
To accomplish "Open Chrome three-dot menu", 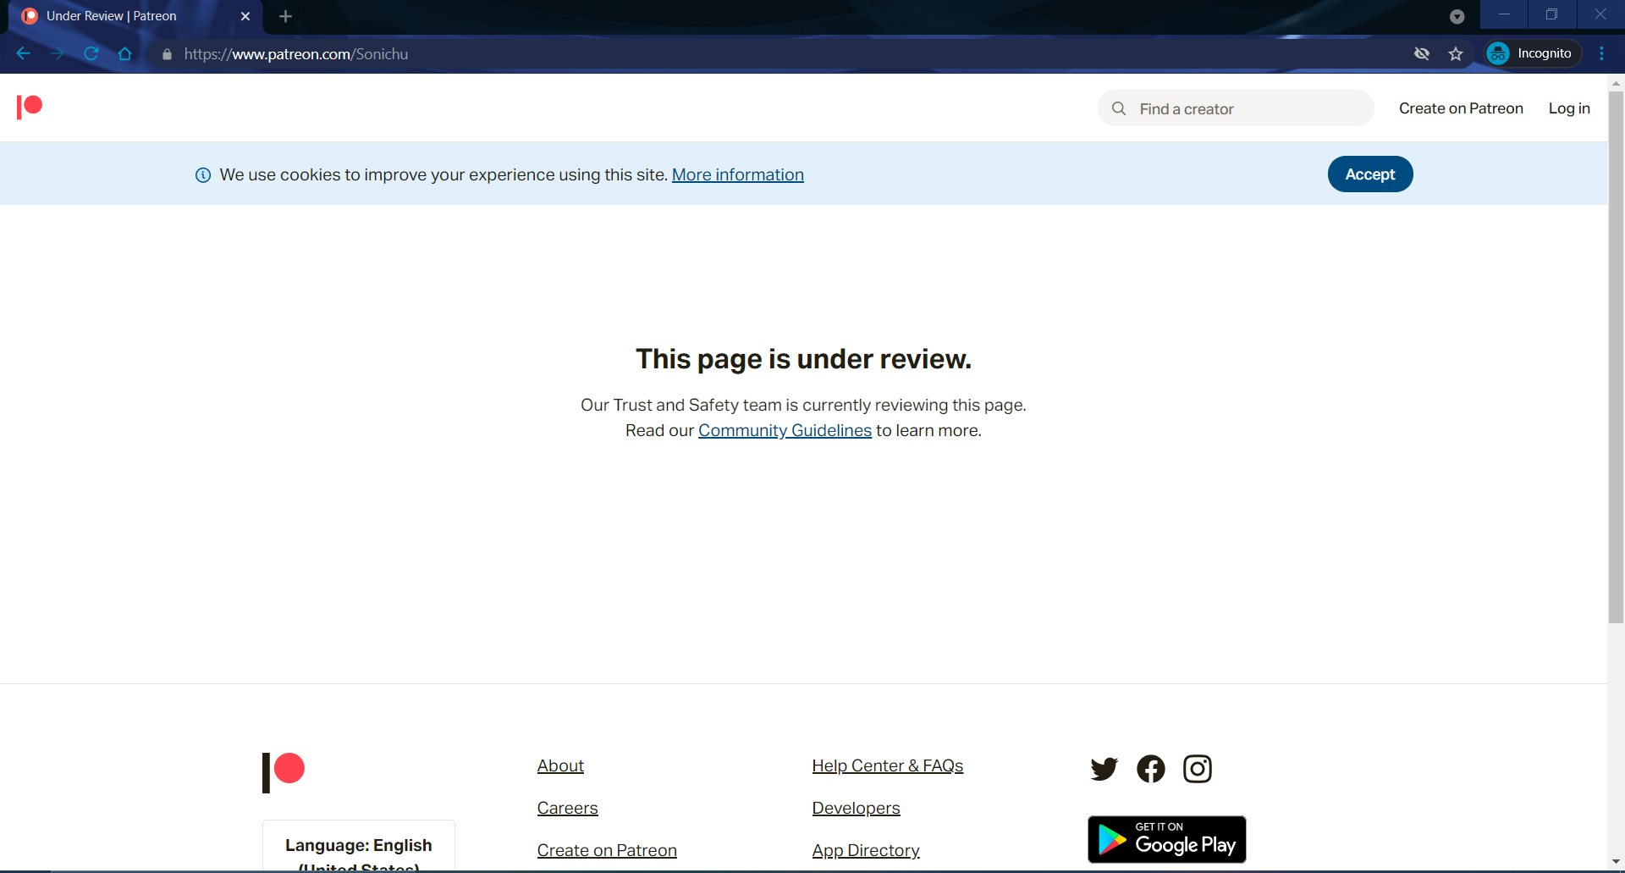I will 1601,53.
